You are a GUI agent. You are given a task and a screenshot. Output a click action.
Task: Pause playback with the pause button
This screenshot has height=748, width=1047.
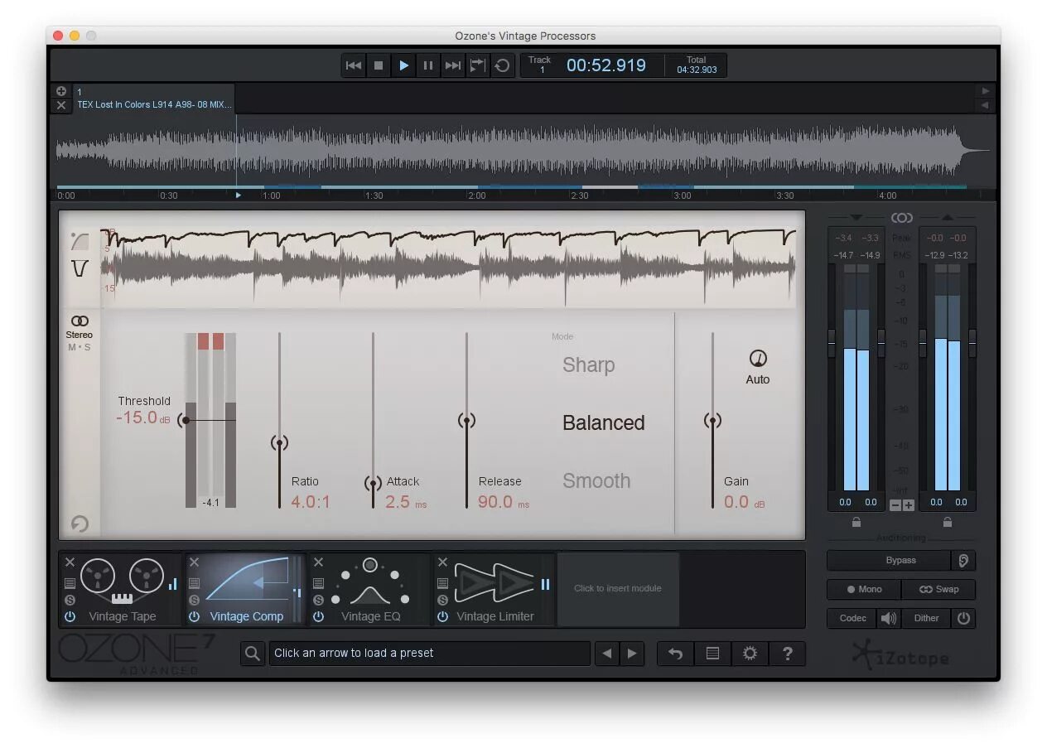point(428,65)
